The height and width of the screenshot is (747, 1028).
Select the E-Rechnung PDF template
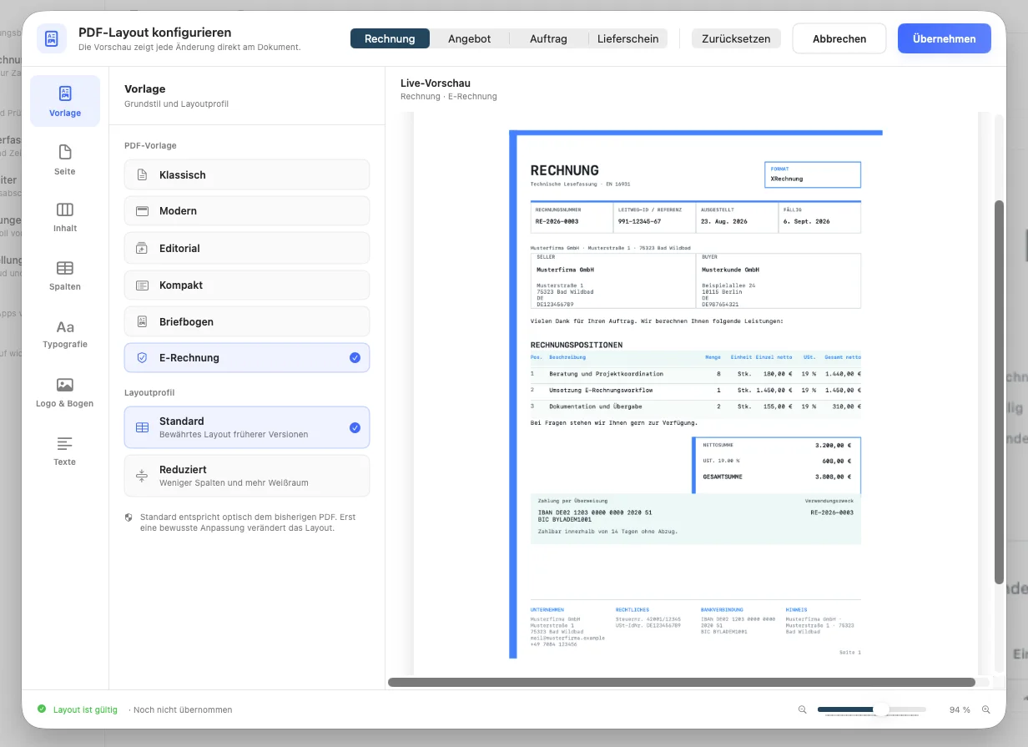click(x=247, y=358)
